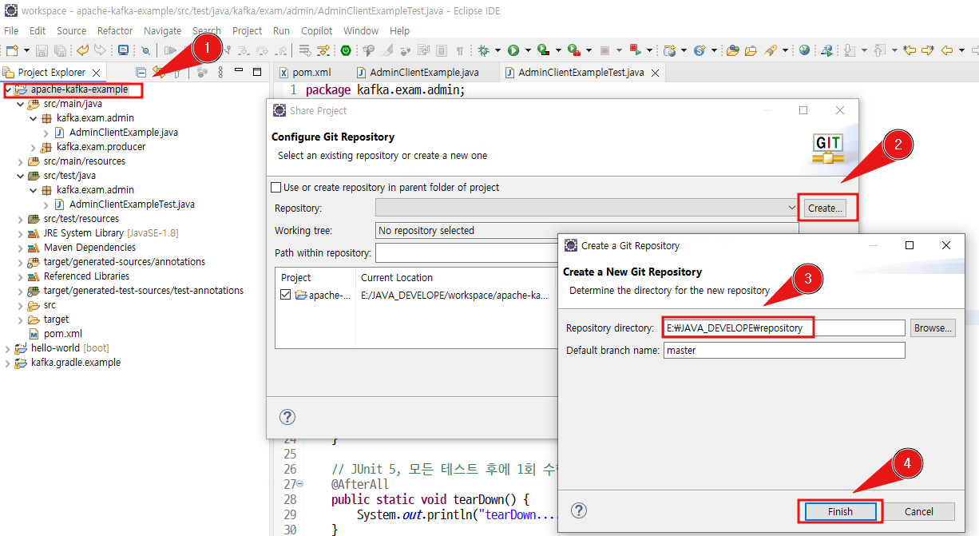Click the Save toolbar icon
This screenshot has height=536, width=979.
pyautogui.click(x=42, y=50)
